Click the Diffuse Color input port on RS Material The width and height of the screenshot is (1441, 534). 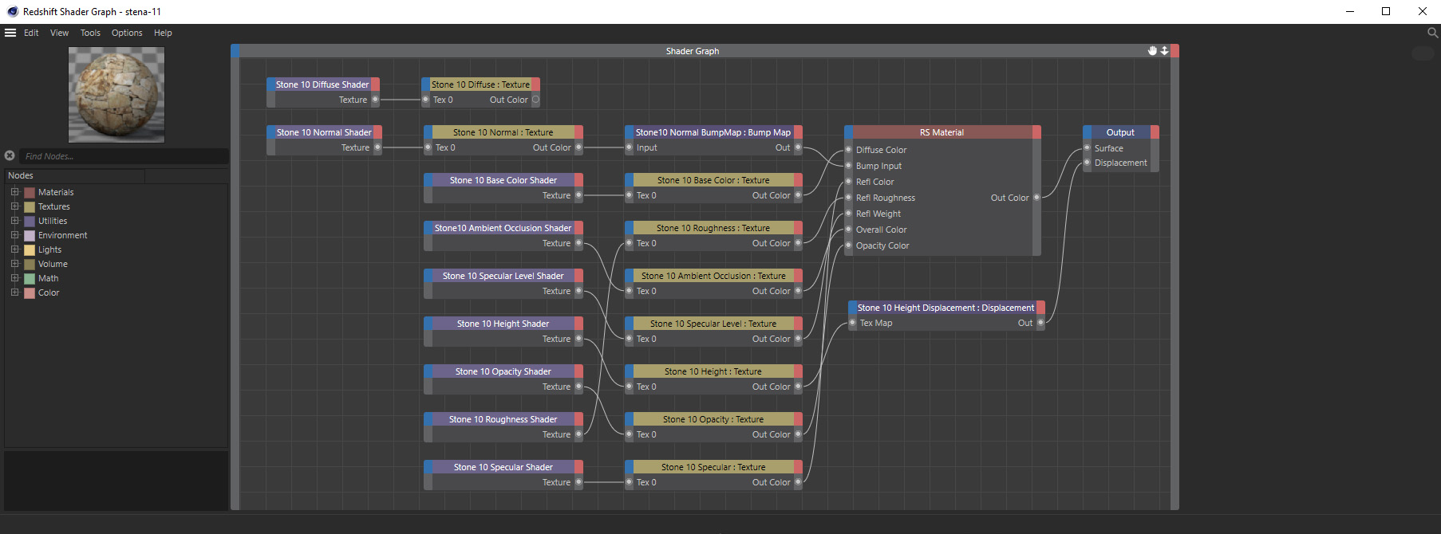click(x=848, y=150)
